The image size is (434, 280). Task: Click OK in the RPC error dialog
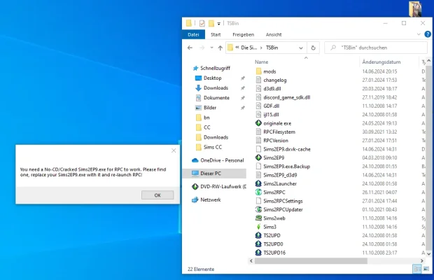157,195
